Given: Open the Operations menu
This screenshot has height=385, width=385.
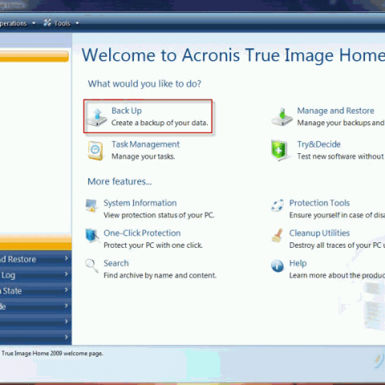Looking at the screenshot, I should (x=18, y=23).
